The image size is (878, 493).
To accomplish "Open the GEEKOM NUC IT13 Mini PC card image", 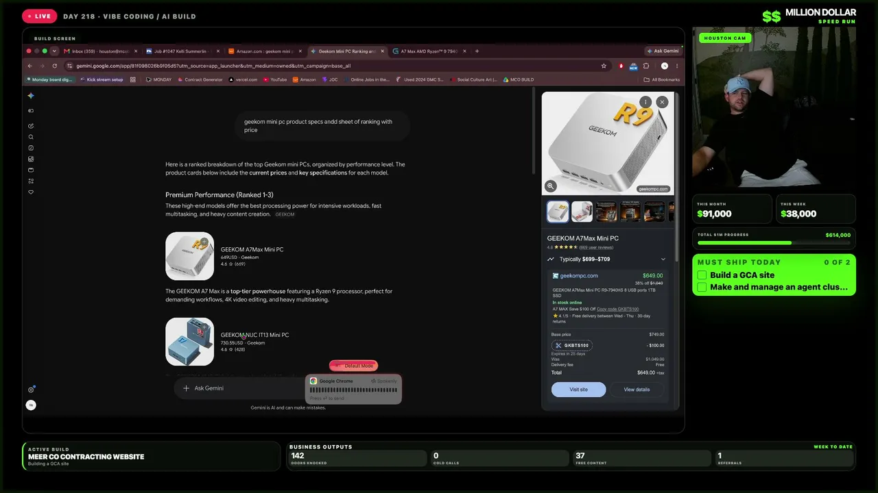I will tap(189, 342).
